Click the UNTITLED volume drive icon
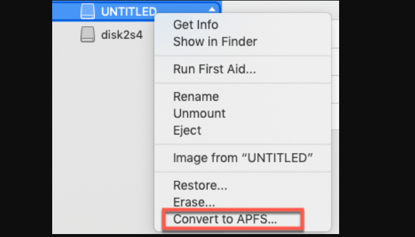The width and height of the screenshot is (415, 237). tap(88, 11)
